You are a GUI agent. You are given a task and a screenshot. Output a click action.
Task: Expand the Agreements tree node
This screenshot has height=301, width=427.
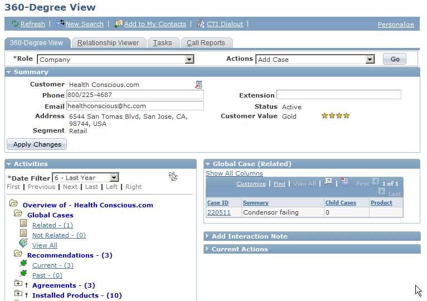coord(18,283)
